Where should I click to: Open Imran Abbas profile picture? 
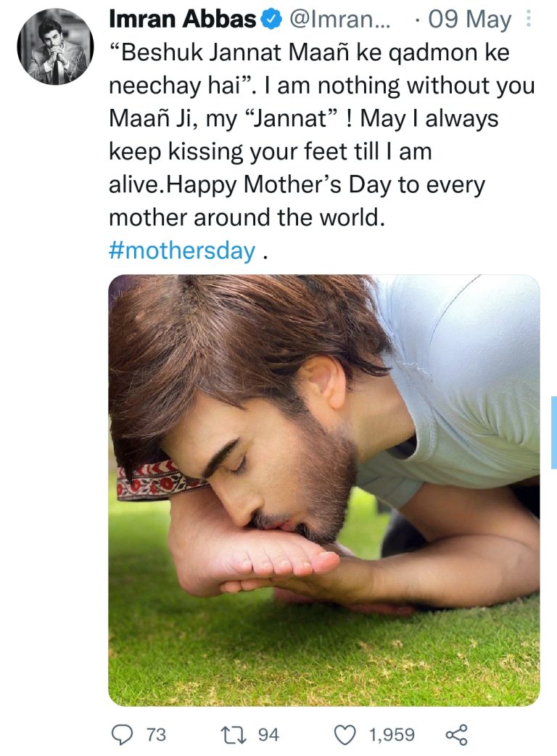(55, 46)
